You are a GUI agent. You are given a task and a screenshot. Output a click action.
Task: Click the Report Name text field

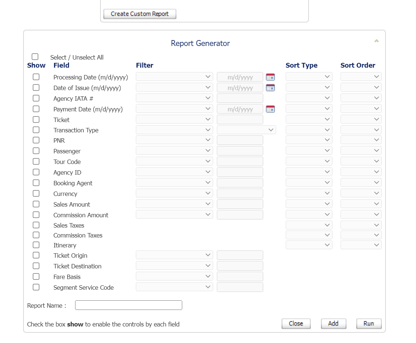point(128,305)
